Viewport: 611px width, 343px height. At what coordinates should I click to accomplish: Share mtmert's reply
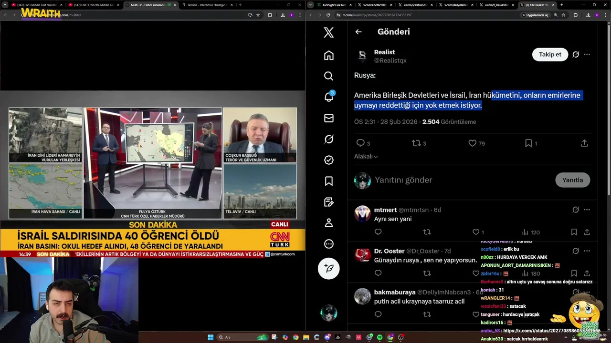pos(587,232)
